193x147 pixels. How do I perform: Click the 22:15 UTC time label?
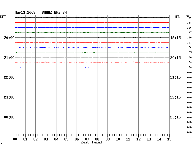point(175,97)
